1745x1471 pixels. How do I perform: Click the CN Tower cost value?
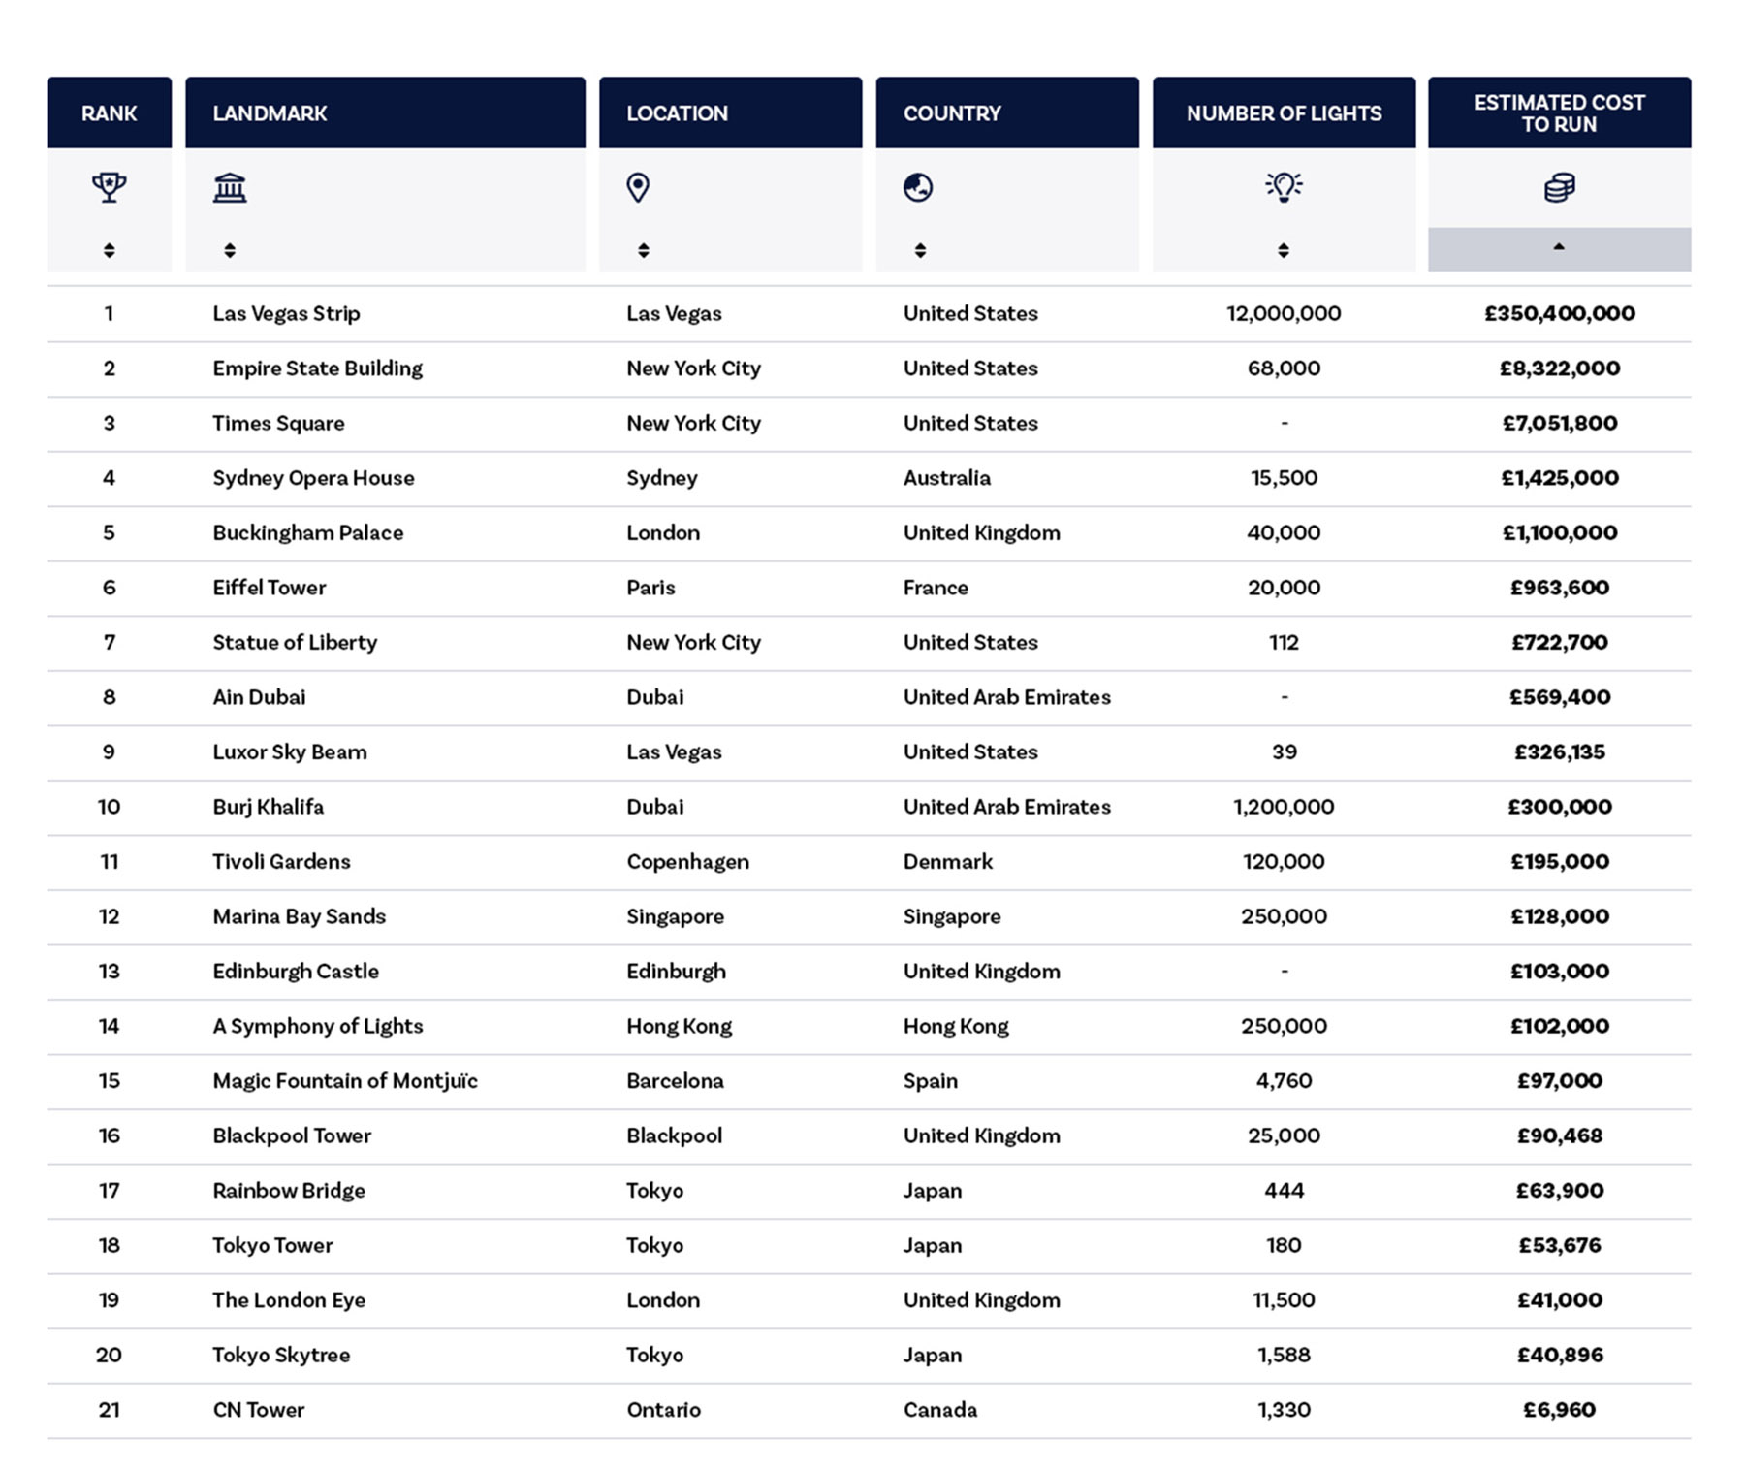tap(1559, 1410)
